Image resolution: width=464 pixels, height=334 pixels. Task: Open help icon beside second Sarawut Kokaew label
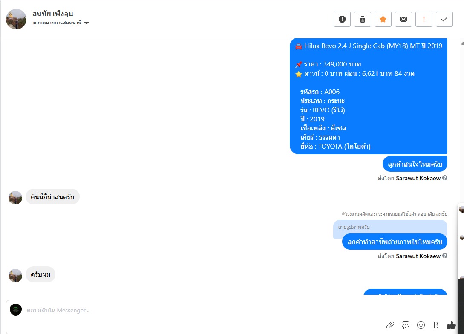click(x=445, y=256)
